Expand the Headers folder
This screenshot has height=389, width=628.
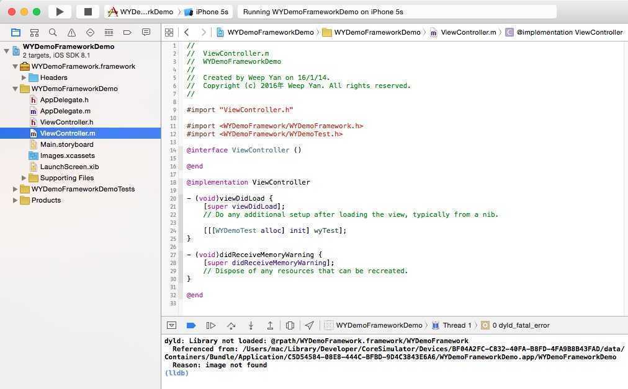coord(24,77)
